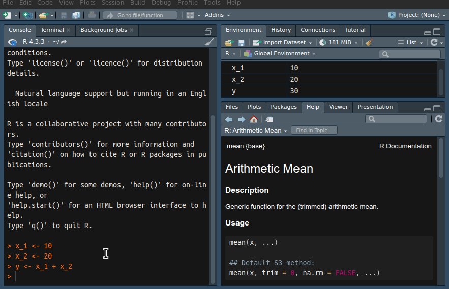
Task: Create a new project with the toolbar icon
Action: (27, 15)
